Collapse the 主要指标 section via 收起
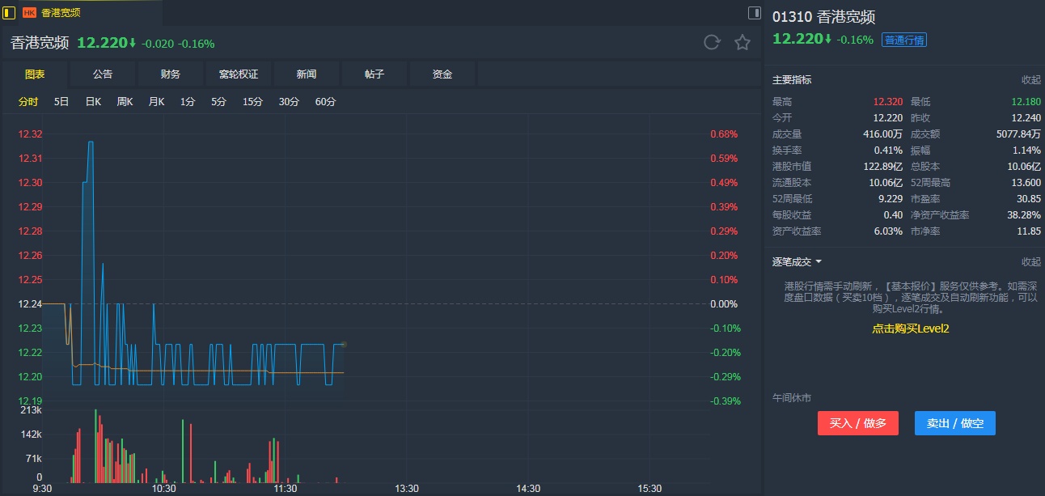 pos(1030,80)
